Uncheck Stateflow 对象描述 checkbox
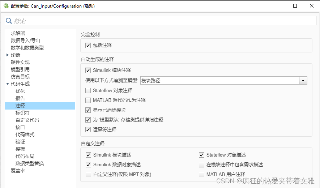Screen dimensions: 320x188 201,155
